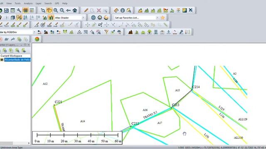Toggle layer visibility eye icon in Control Center
This screenshot has width=266, height=149.
(x=24, y=50)
